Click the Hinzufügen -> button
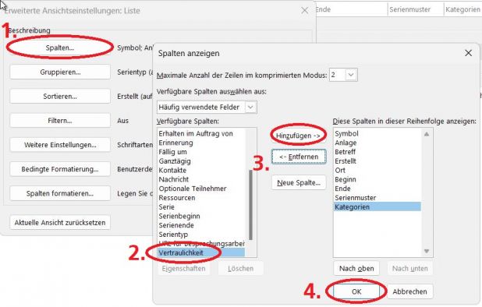This screenshot has width=482, height=307. point(299,136)
